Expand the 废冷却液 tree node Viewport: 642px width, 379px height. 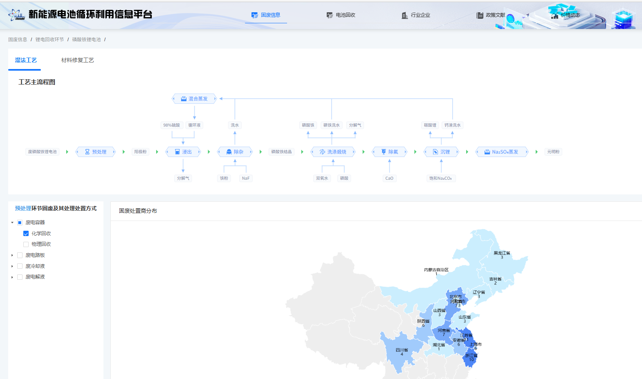click(12, 266)
